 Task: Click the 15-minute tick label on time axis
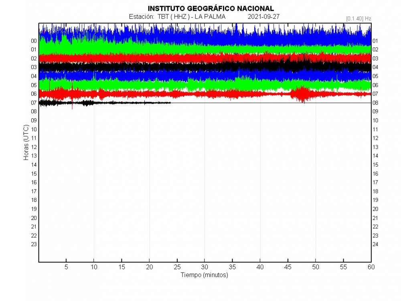point(122,267)
